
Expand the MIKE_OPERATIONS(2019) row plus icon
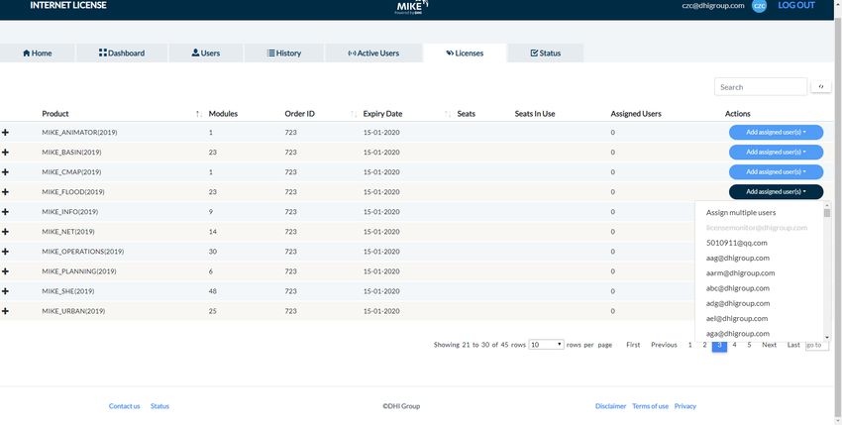[5, 252]
